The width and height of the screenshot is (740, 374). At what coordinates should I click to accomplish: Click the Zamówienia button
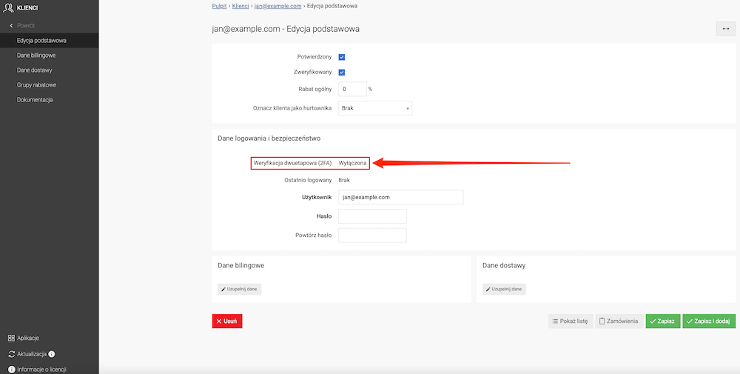[x=619, y=321]
